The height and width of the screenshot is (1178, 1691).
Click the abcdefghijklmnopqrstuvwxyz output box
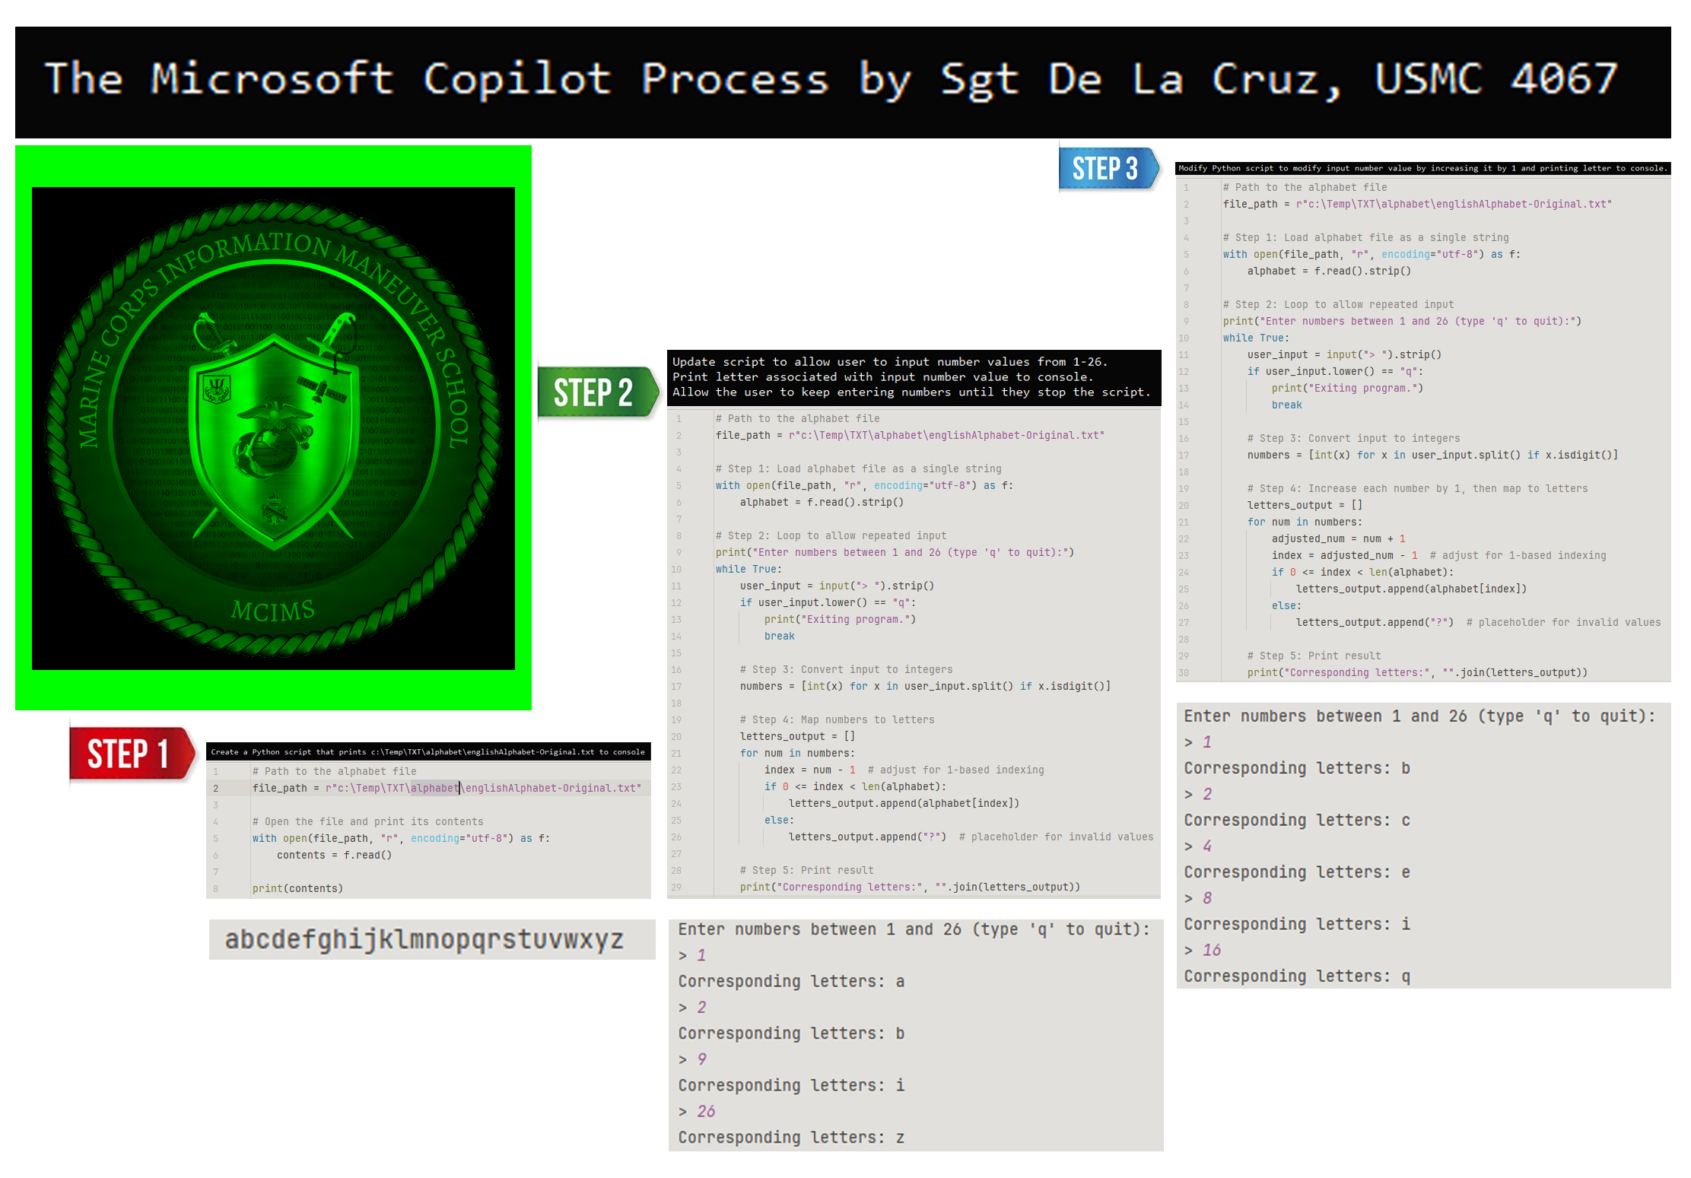click(432, 939)
